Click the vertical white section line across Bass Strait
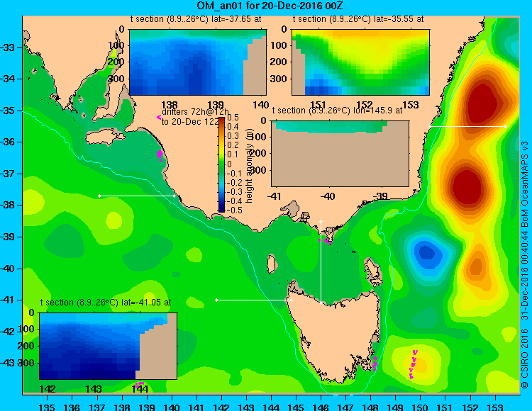Viewport: 532px width, 411px height. coord(321,262)
